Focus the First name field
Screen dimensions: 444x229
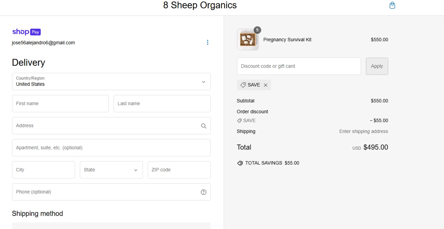click(x=60, y=104)
